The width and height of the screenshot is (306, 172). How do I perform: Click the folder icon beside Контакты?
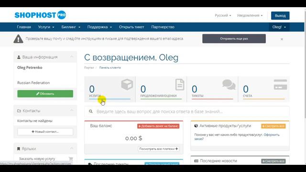tap(19, 111)
